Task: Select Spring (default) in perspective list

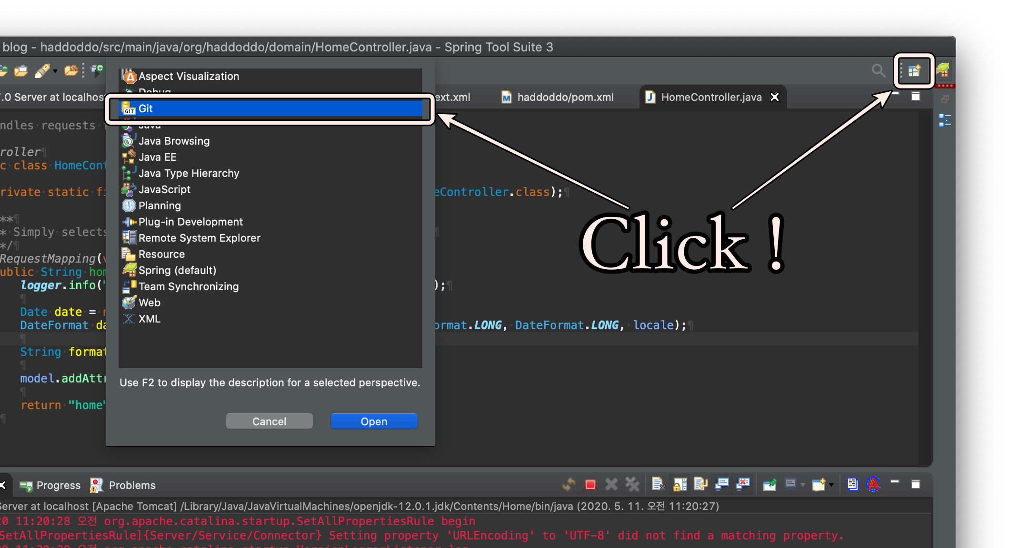Action: [x=177, y=270]
